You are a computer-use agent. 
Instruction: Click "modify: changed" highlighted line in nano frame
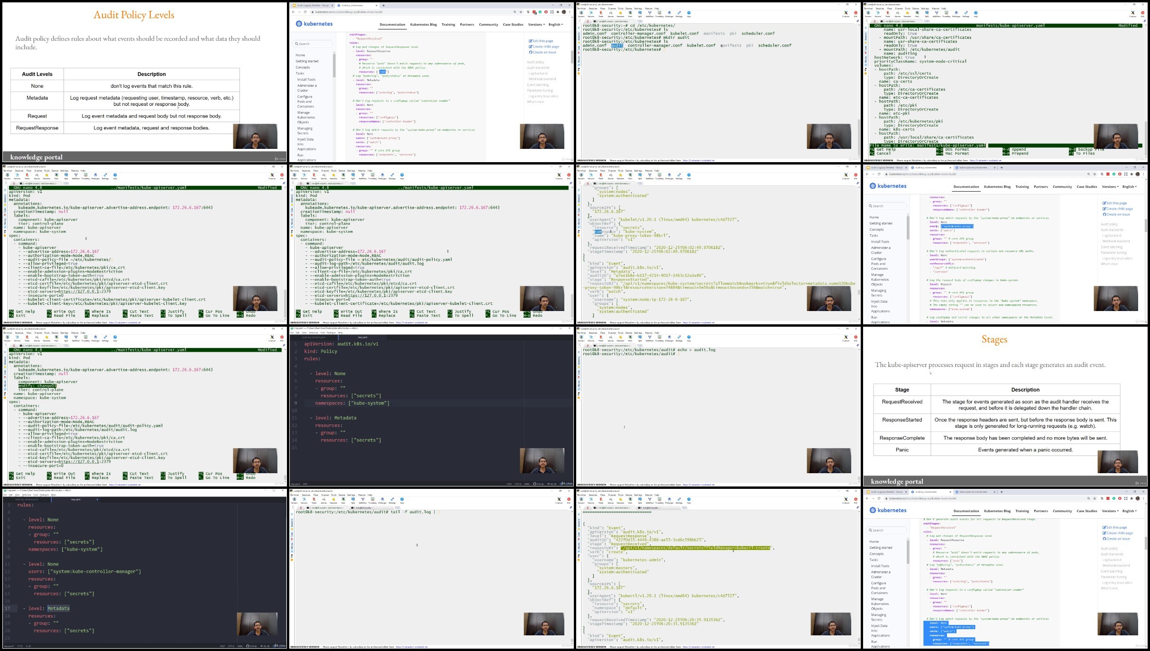click(37, 386)
